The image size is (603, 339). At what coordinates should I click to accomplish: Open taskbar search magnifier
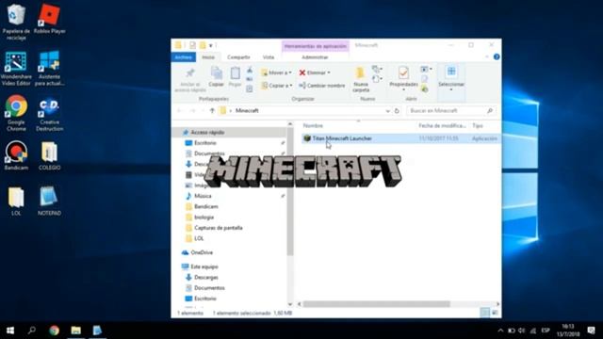pyautogui.click(x=32, y=331)
